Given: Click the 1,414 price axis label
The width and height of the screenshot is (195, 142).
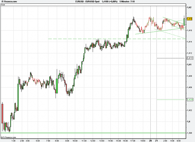Looking at the screenshot, I should coord(189,42).
